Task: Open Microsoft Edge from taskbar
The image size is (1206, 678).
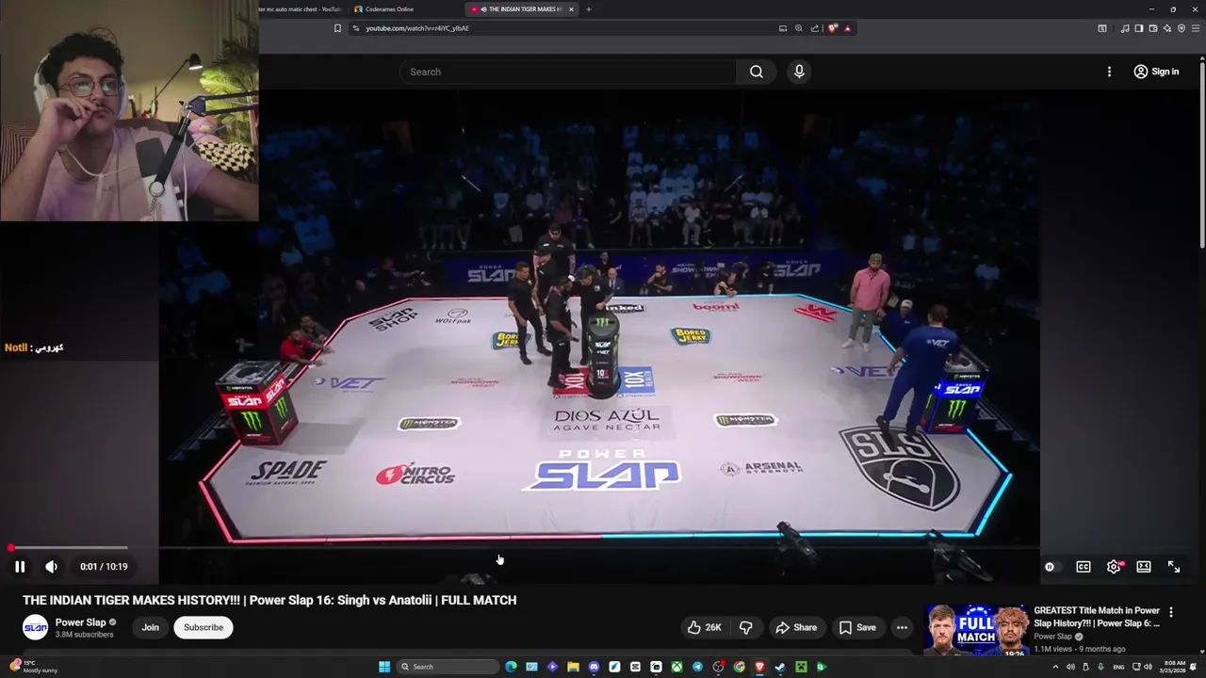Action: coord(511,667)
